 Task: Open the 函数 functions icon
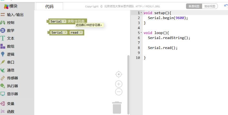[3, 111]
